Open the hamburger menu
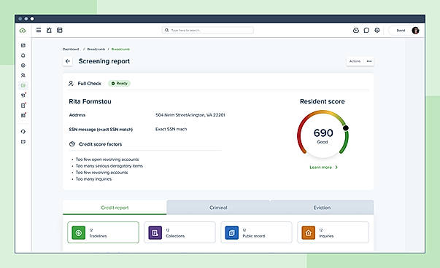The height and width of the screenshot is (268, 440). (39, 30)
